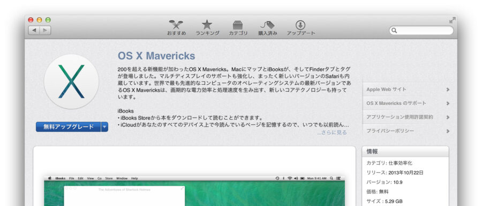The width and height of the screenshot is (482, 206).
Task: Open the カテゴリ categories icon
Action: (x=238, y=25)
